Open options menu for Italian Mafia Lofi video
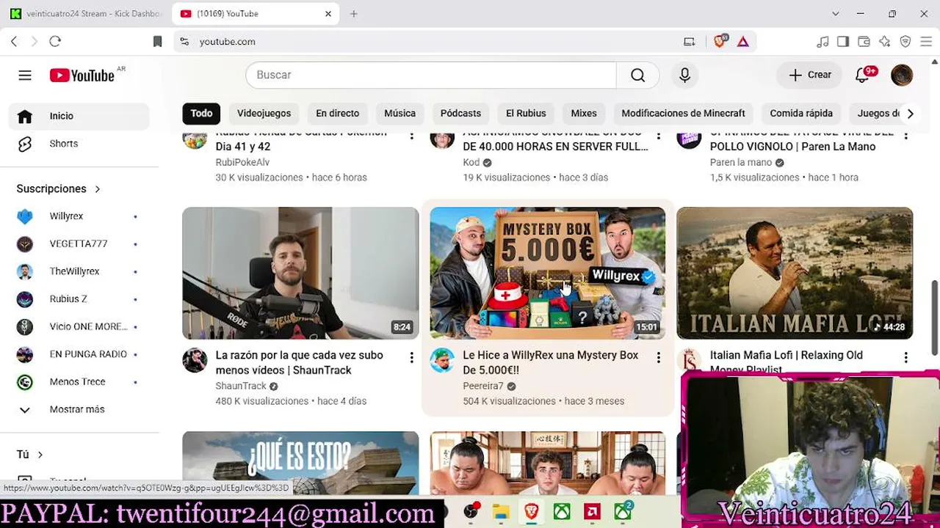The width and height of the screenshot is (940, 528). click(905, 358)
